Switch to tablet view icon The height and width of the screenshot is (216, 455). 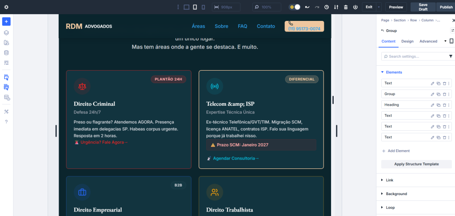(x=195, y=7)
